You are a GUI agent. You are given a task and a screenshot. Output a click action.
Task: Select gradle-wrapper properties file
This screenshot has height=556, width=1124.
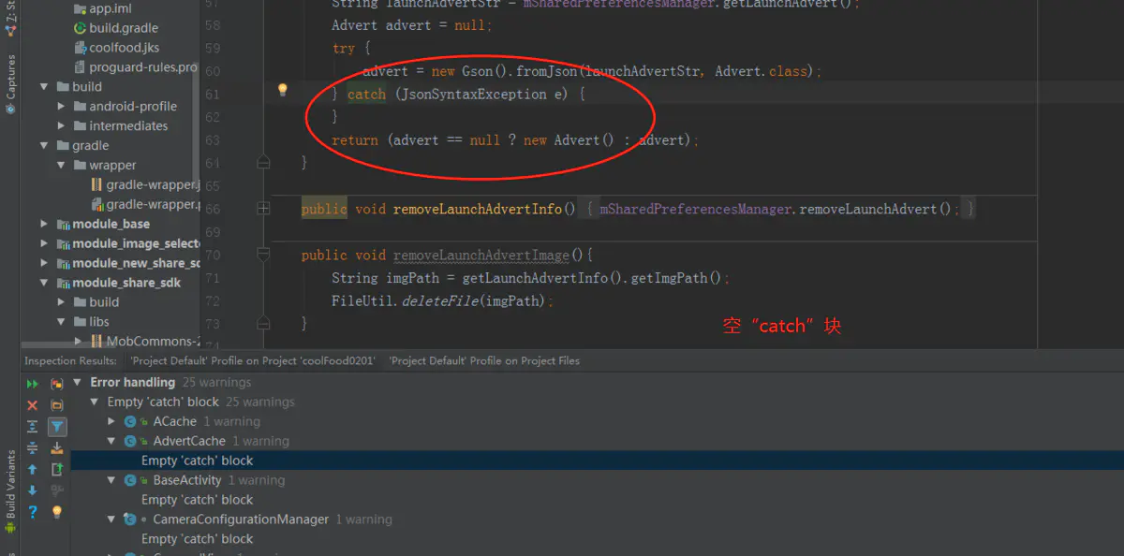(x=145, y=204)
